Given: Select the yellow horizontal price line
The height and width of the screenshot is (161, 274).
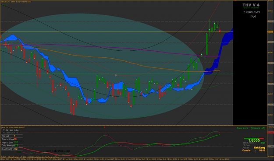Looking at the screenshot, I should pos(117,32).
